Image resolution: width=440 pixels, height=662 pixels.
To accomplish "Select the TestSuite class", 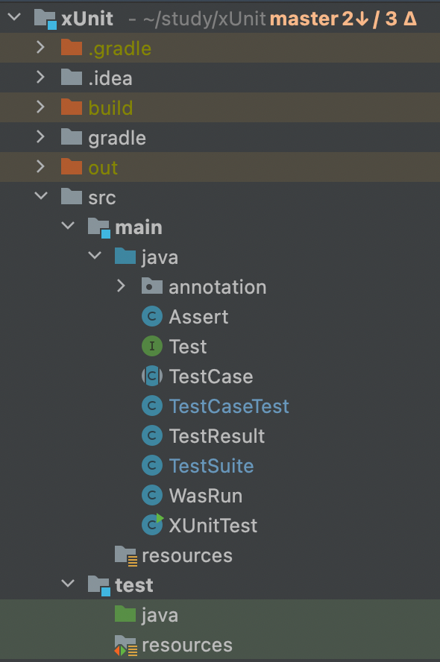I will (211, 466).
